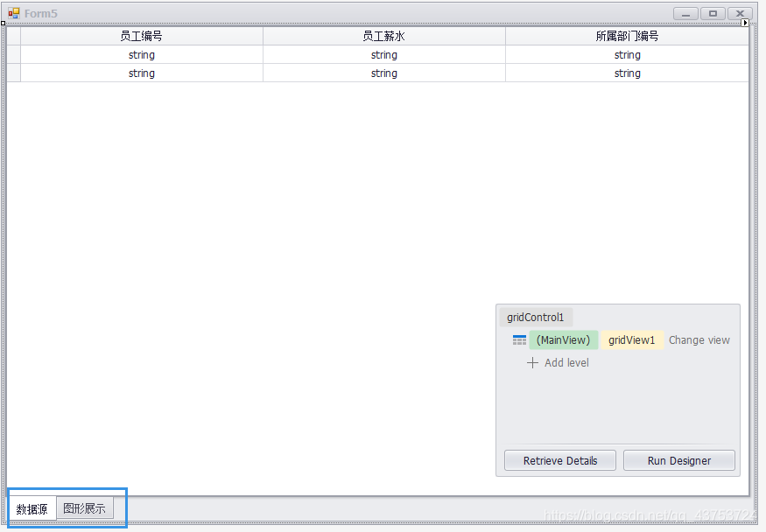Click first row string cell under 员工编号
Image resolution: width=766 pixels, height=532 pixels.
point(142,54)
